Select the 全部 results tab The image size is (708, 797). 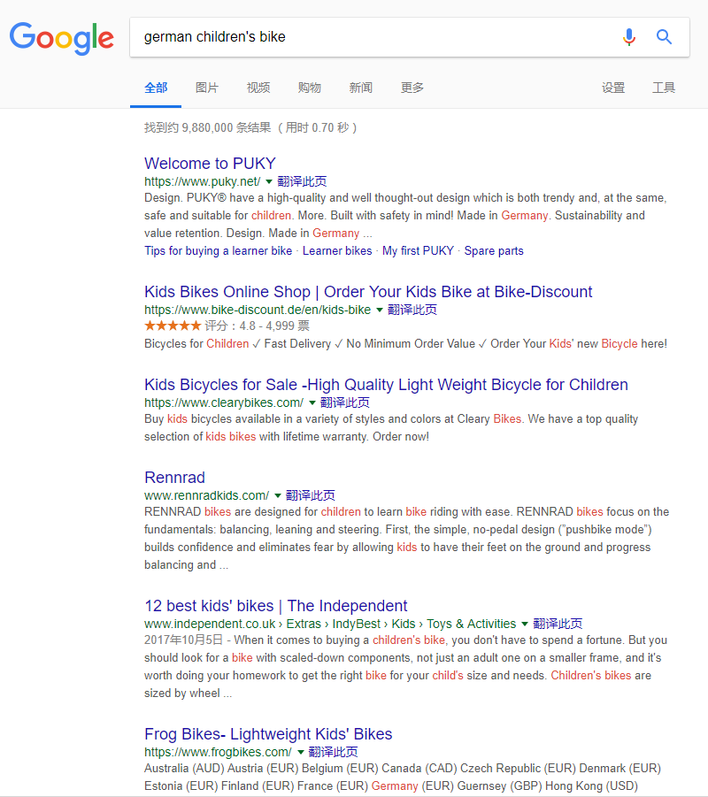click(x=156, y=88)
